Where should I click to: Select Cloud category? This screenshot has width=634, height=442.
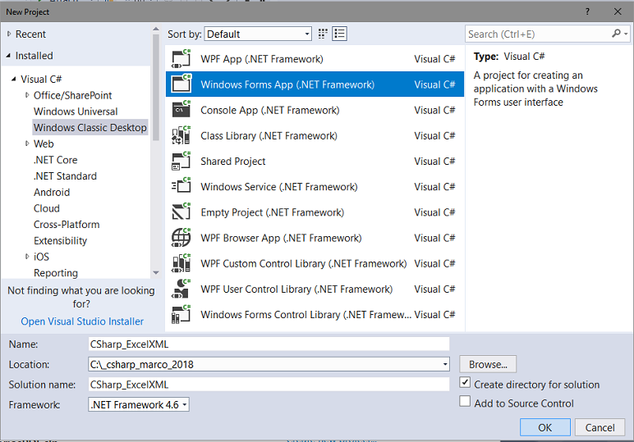47,208
